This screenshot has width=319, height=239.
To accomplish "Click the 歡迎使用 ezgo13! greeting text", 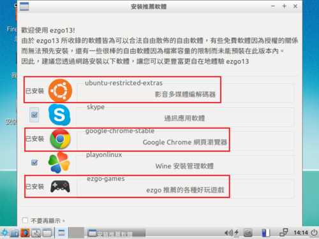I will 48,31.
